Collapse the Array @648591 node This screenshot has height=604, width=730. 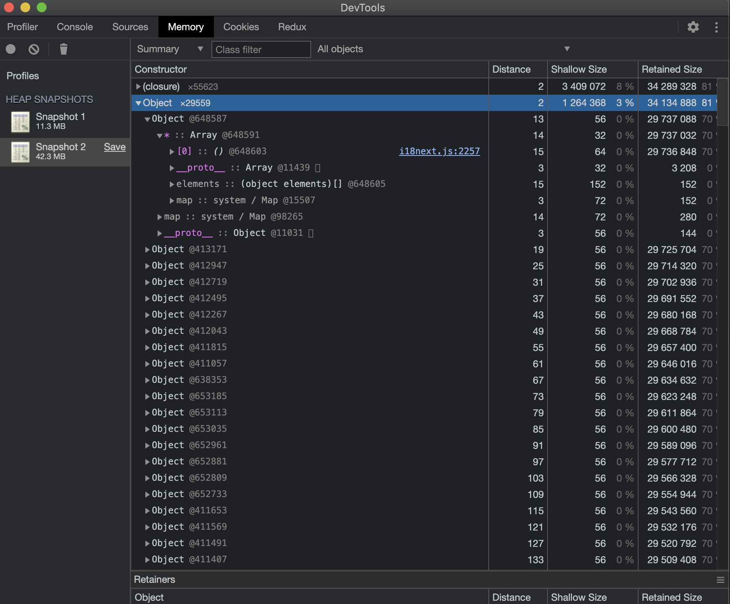coord(160,135)
